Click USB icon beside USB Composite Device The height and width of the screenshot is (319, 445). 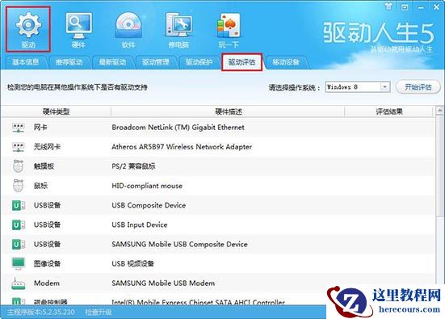(x=19, y=205)
